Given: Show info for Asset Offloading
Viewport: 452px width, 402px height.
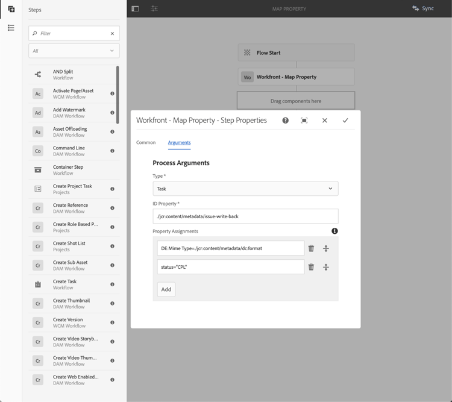Looking at the screenshot, I should pos(113,131).
